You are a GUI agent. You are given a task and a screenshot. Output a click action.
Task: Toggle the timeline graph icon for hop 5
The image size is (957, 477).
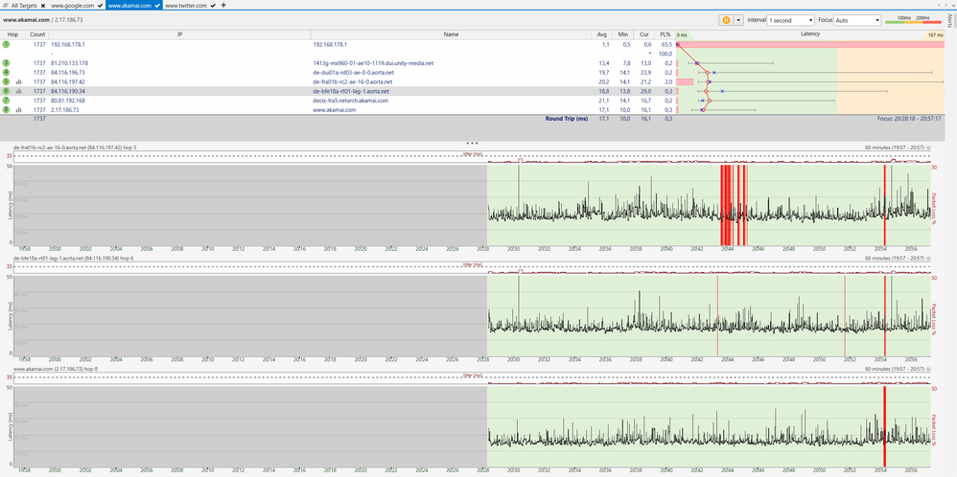19,82
